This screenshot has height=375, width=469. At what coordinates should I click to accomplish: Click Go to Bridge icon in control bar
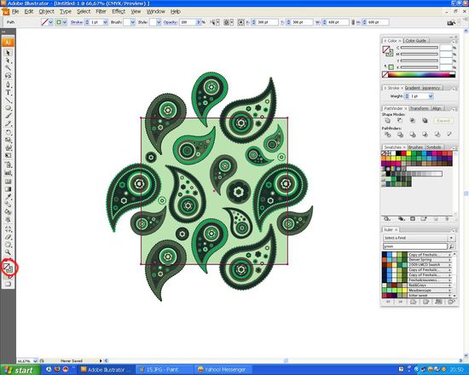pos(451,22)
